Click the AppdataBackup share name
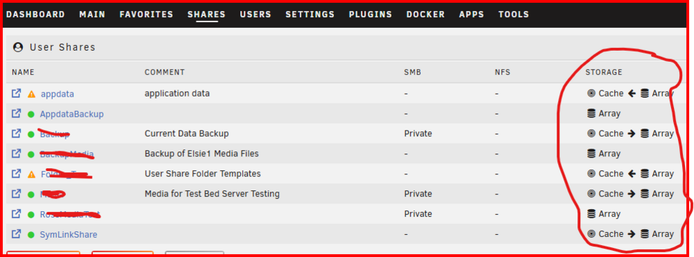 point(71,114)
